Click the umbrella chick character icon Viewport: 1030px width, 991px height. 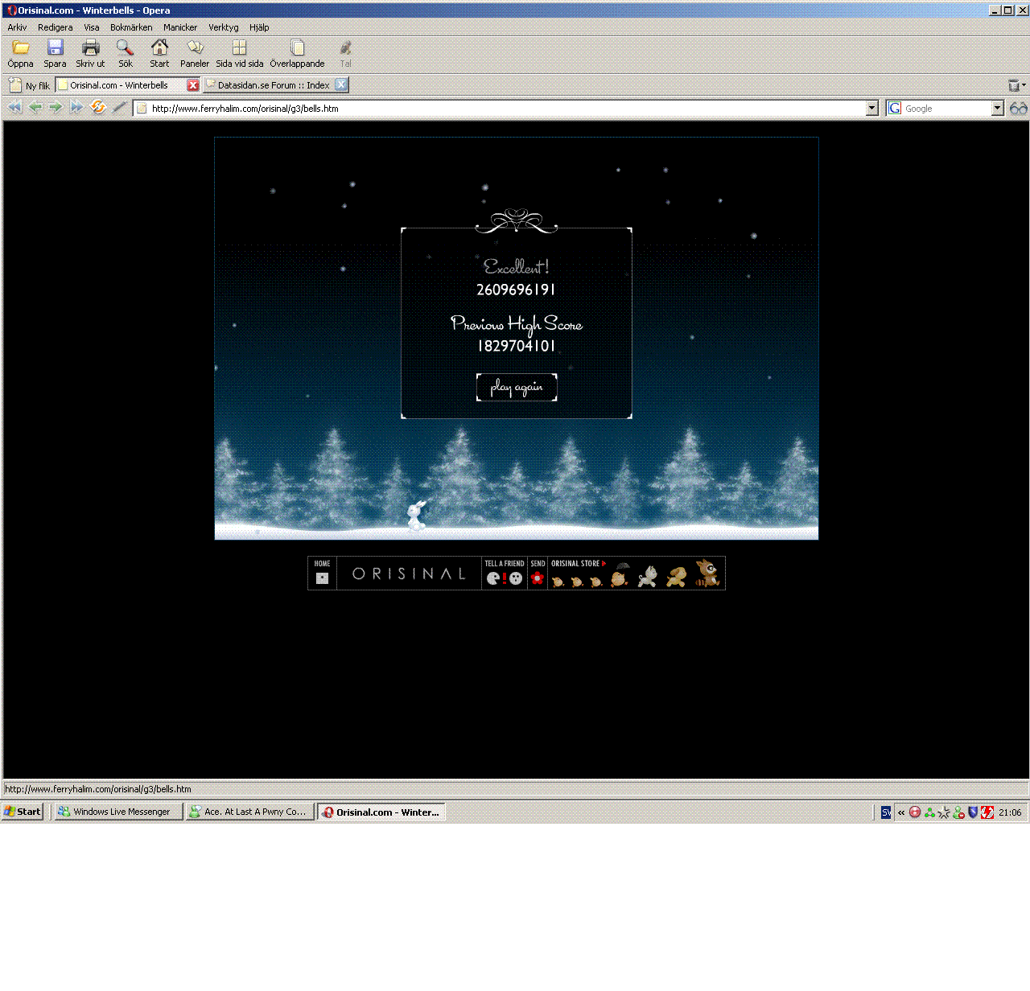(620, 576)
